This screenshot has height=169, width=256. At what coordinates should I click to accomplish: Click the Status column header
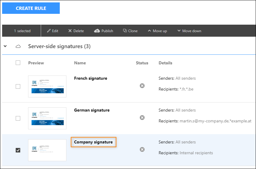click(x=142, y=63)
